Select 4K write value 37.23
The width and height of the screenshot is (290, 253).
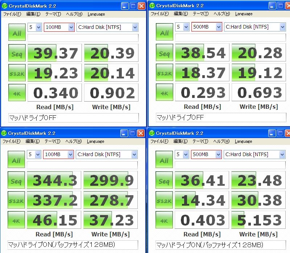111,220
